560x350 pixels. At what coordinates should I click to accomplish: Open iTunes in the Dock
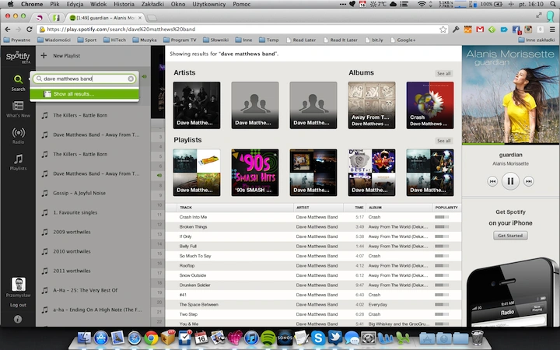coord(251,338)
